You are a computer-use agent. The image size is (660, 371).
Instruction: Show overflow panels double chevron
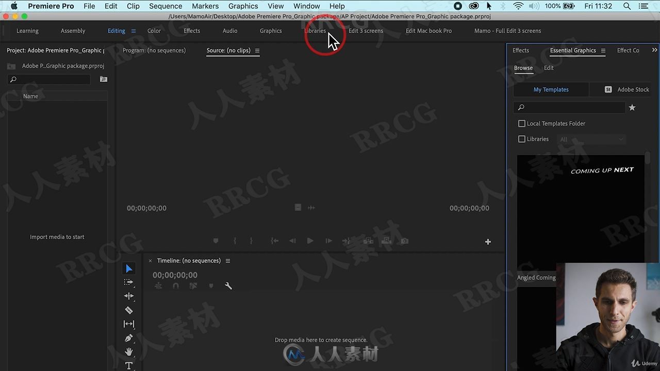655,50
